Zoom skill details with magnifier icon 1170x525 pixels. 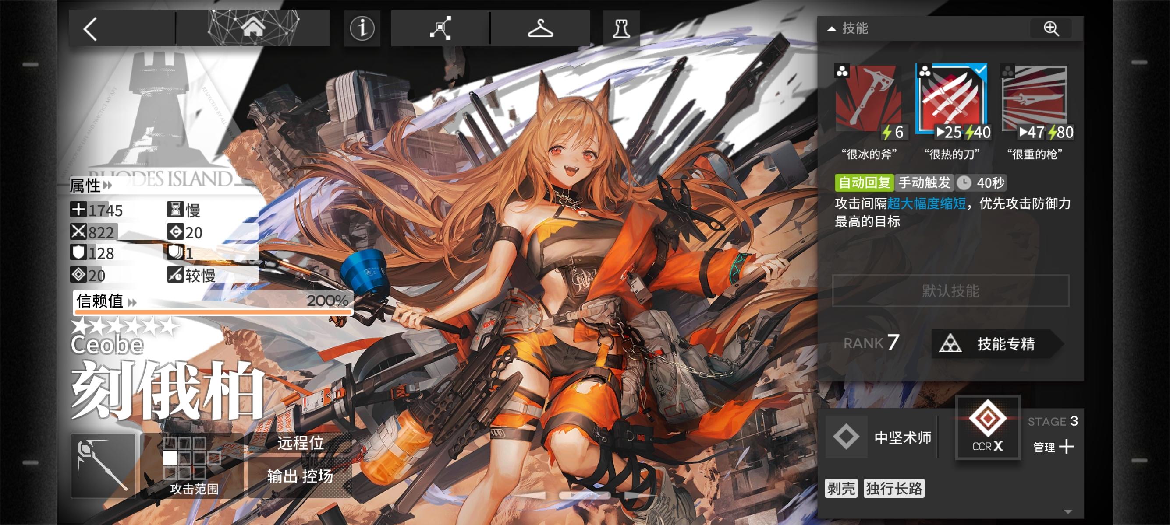point(1051,28)
